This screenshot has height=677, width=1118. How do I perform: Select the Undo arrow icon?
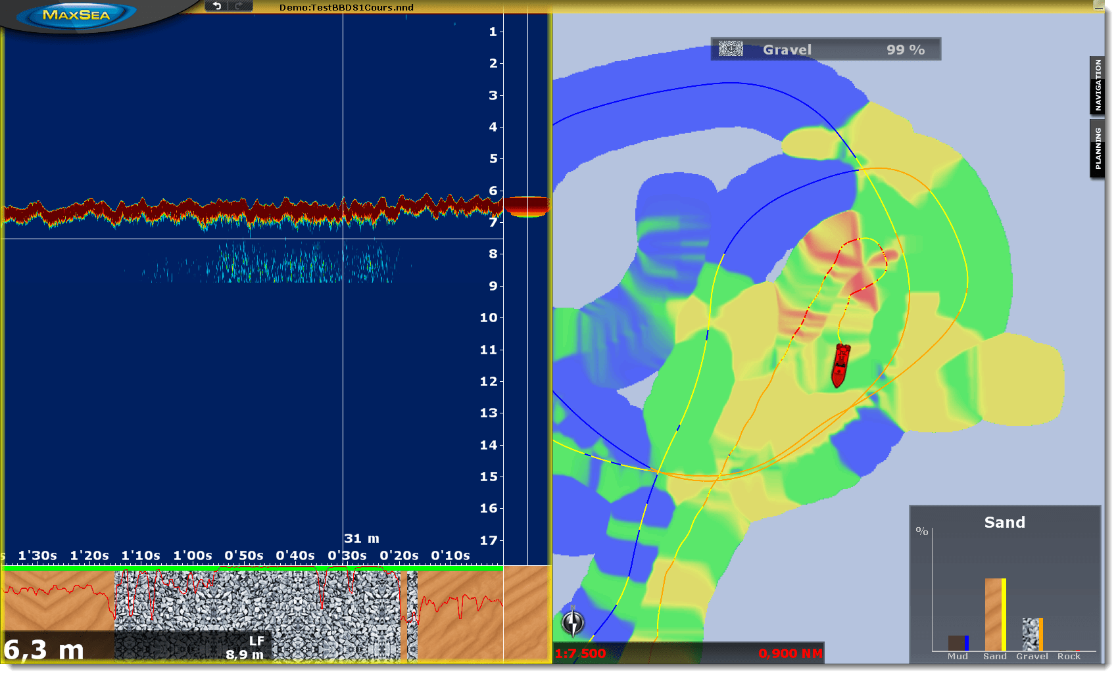point(217,7)
